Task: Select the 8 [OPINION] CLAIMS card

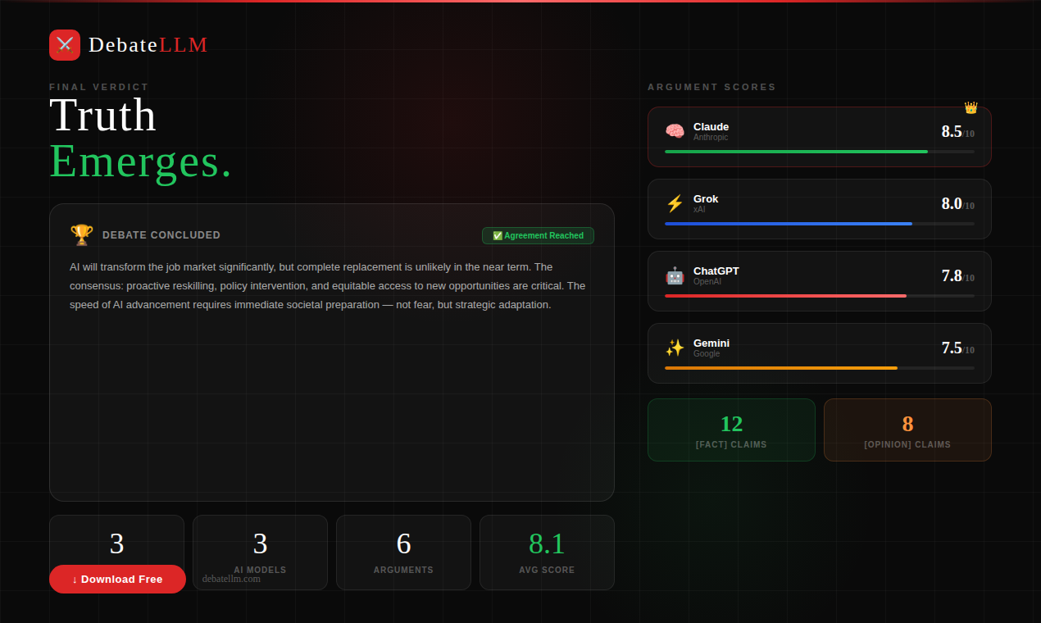Action: [x=907, y=430]
